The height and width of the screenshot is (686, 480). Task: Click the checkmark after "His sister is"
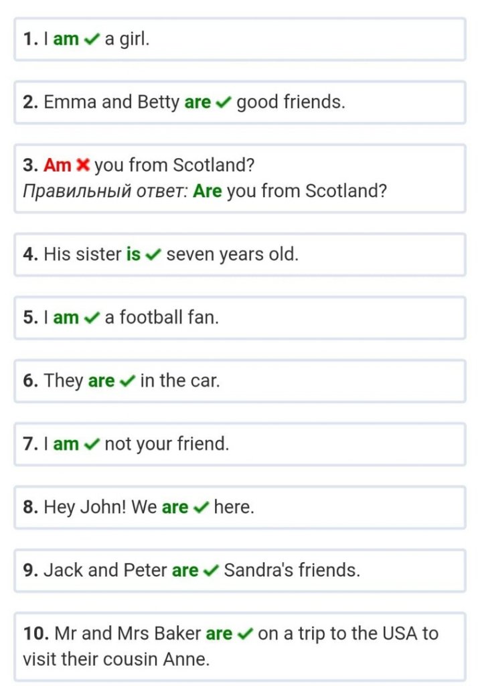point(153,255)
